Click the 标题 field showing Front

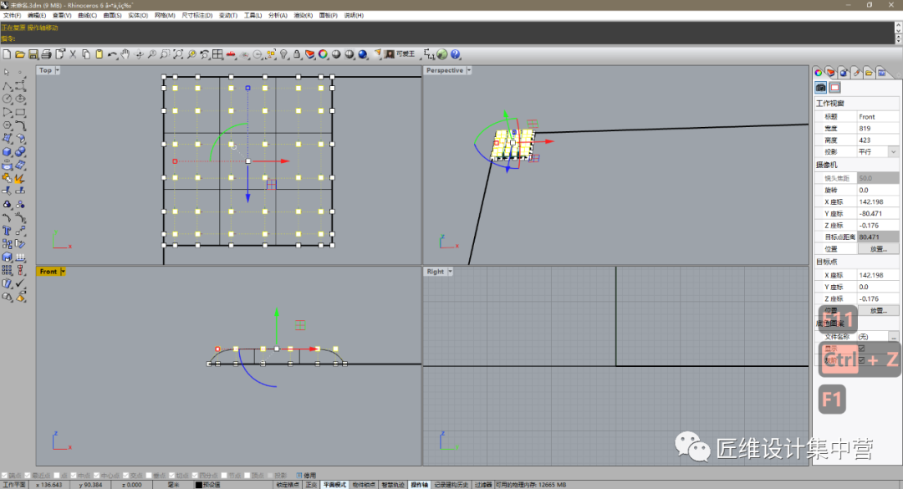(878, 117)
